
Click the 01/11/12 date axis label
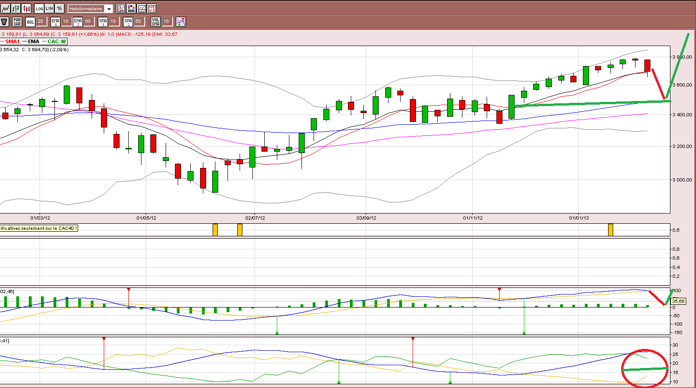[x=473, y=218]
